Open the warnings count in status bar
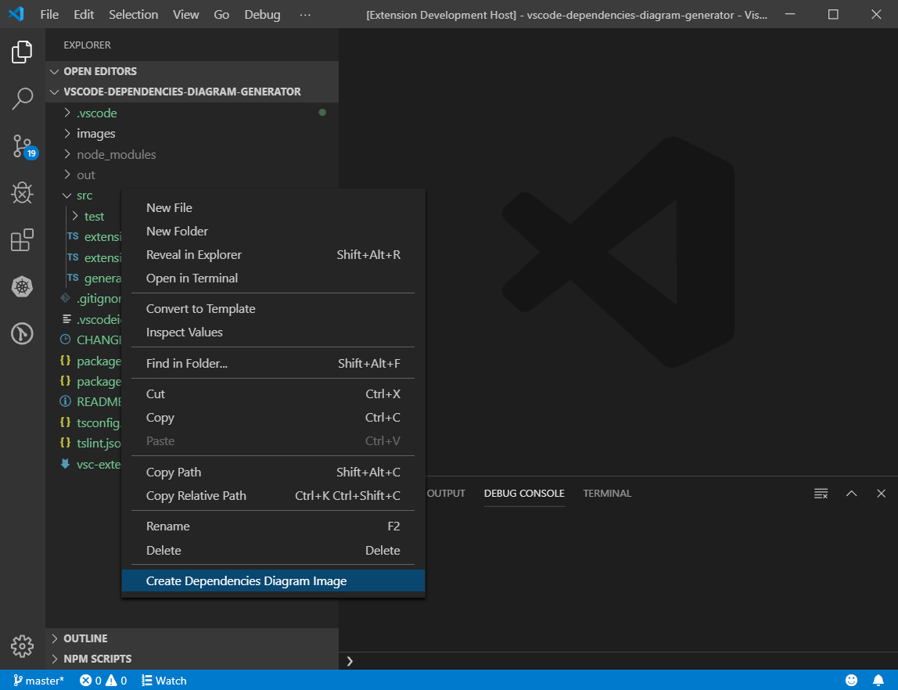Image resolution: width=898 pixels, height=690 pixels. (117, 681)
